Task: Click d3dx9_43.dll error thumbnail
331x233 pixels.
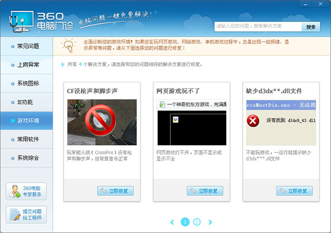Action: (x=281, y=122)
